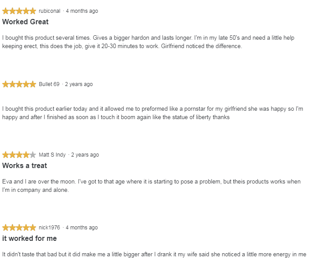
Task: Open the rubiconal reviewer name
Action: pos(49,11)
